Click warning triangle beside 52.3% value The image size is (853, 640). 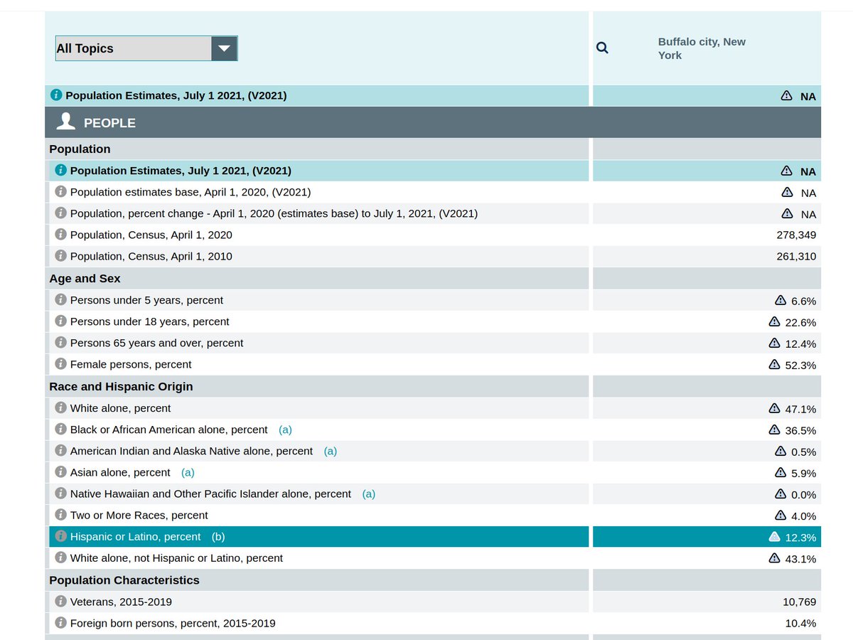tap(775, 364)
